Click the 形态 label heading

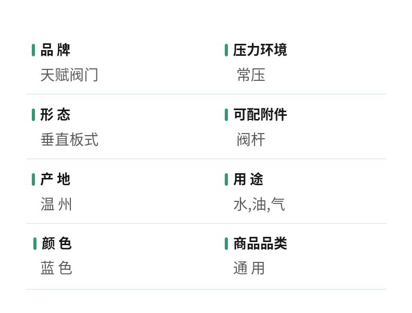pos(55,115)
